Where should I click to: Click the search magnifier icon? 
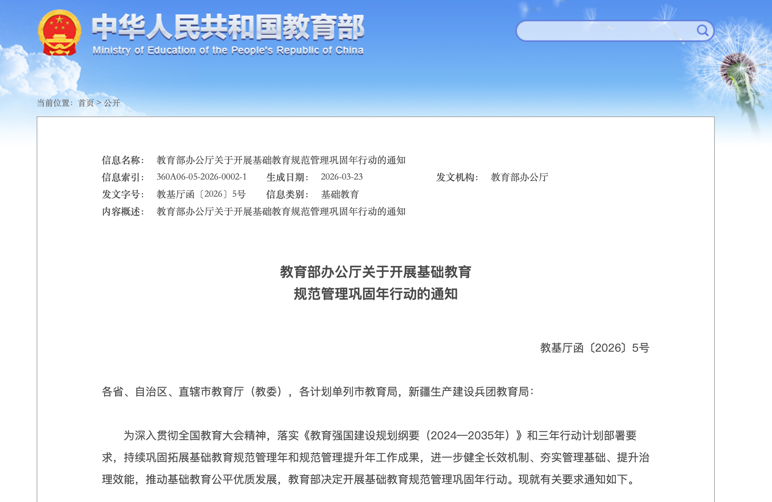[x=703, y=30]
